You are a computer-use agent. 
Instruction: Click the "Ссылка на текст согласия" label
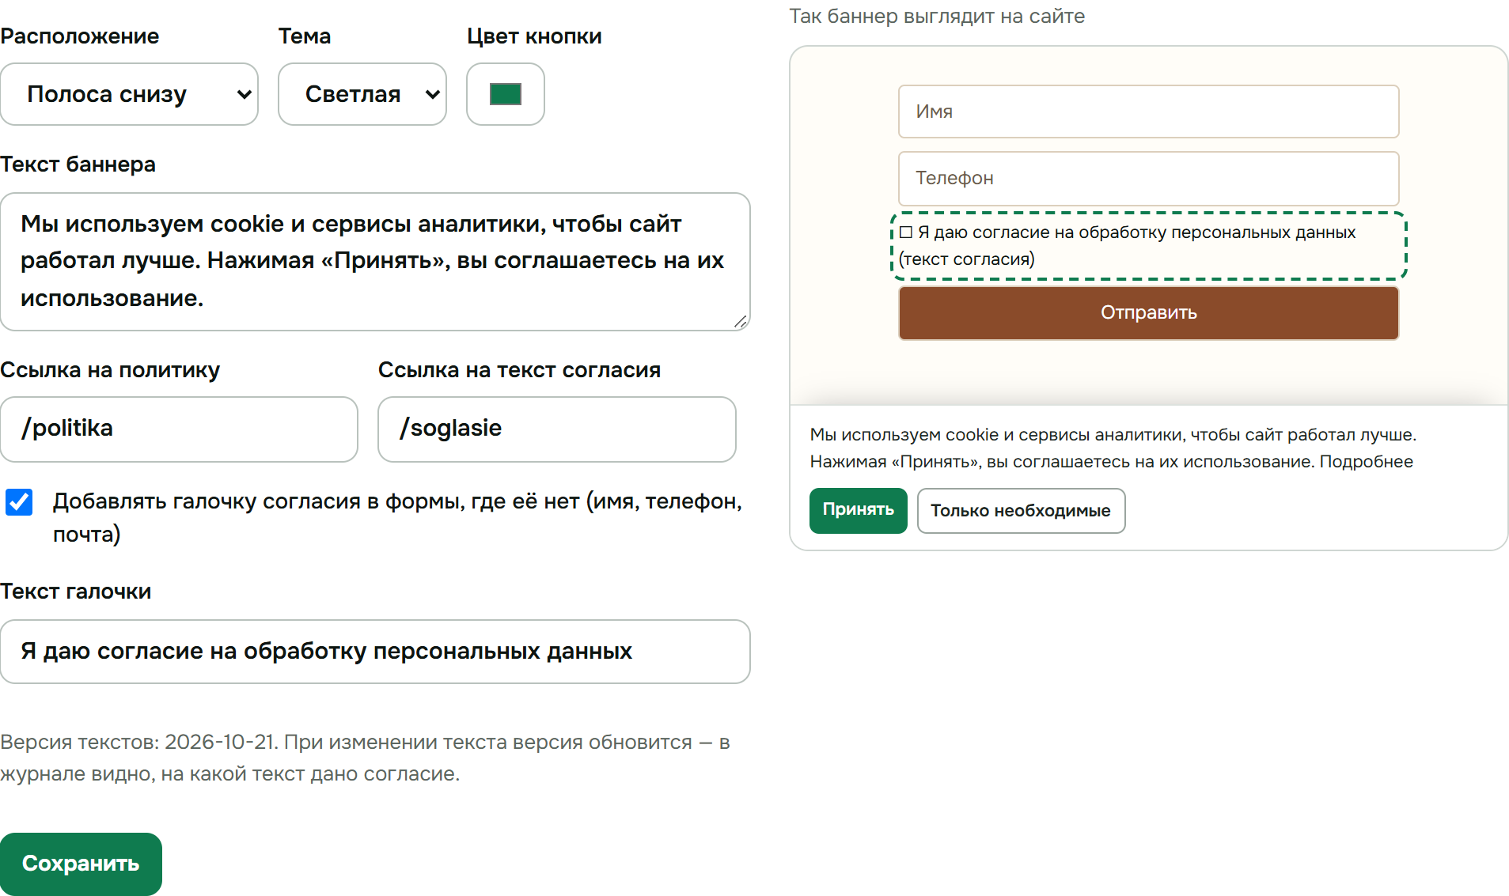click(519, 370)
